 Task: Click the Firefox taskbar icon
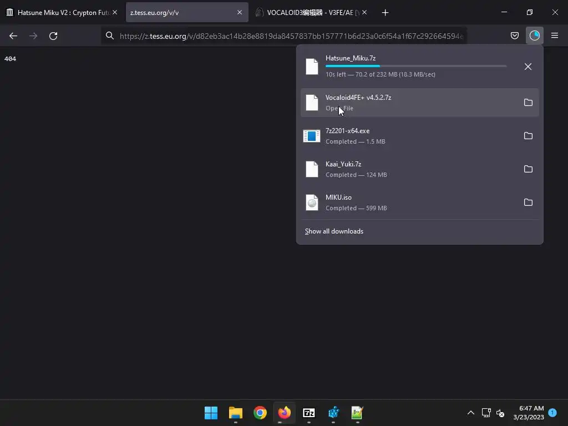[285, 413]
